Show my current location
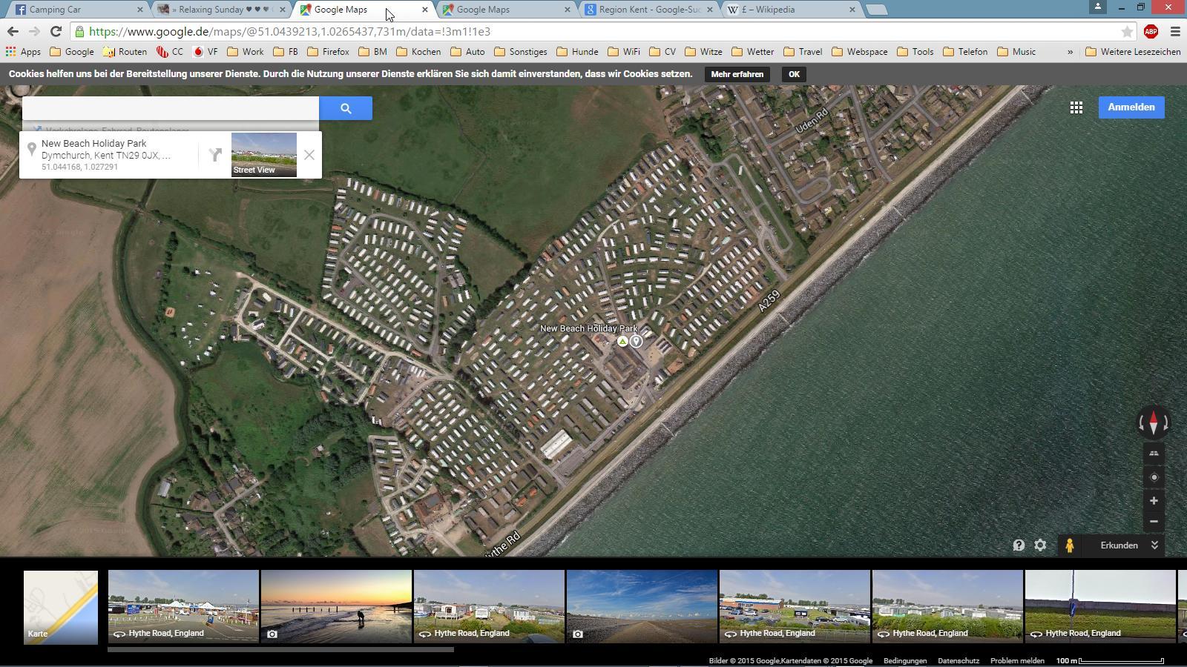The width and height of the screenshot is (1187, 667). pos(1154,477)
